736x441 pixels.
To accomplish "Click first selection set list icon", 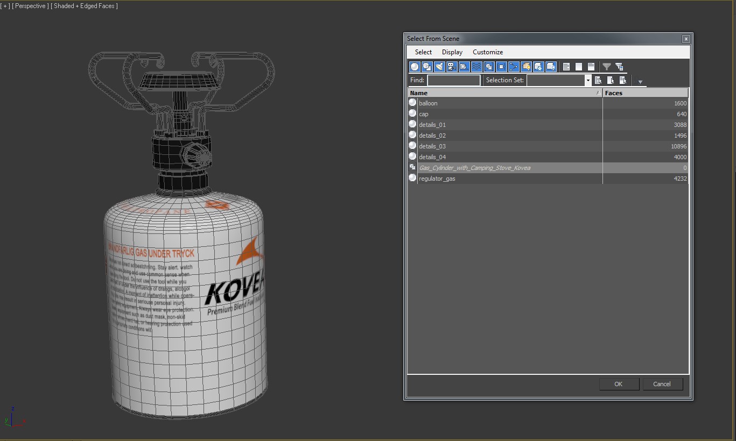I will [x=598, y=80].
